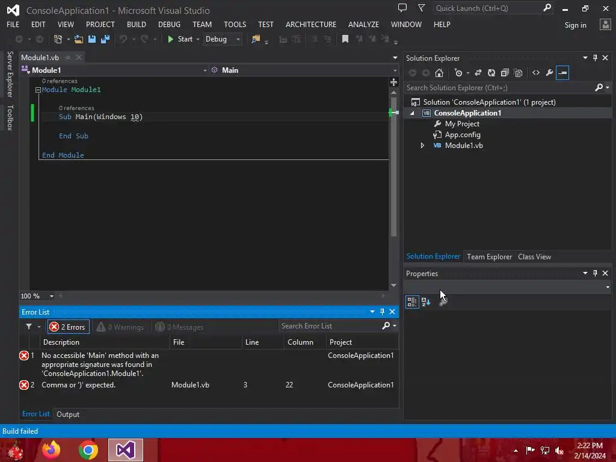Click the Open File folder icon
616x462 pixels.
[x=79, y=39]
